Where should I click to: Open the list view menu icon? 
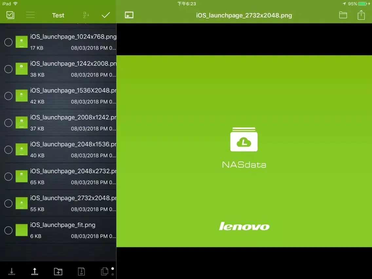coord(30,15)
